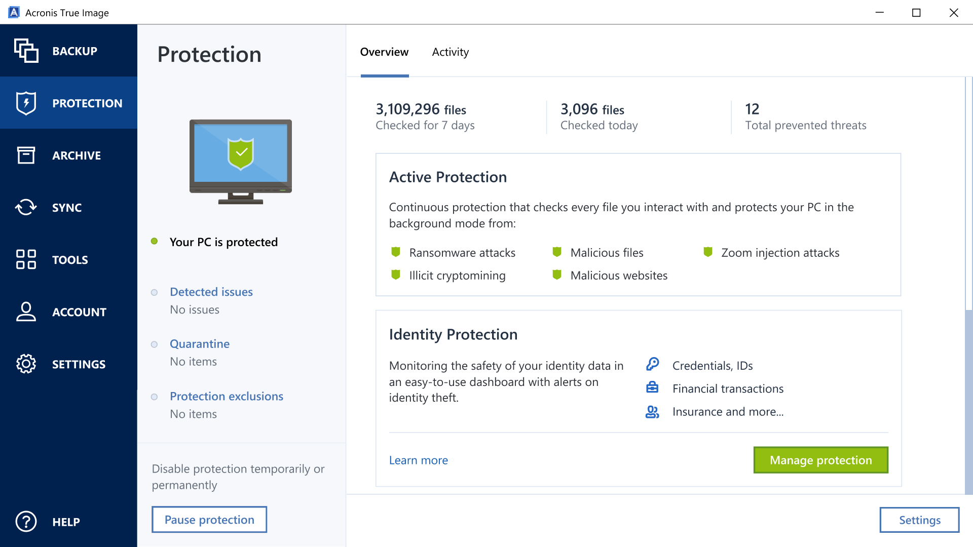Click the Credentials, IDs key icon
The image size is (973, 547).
click(652, 364)
